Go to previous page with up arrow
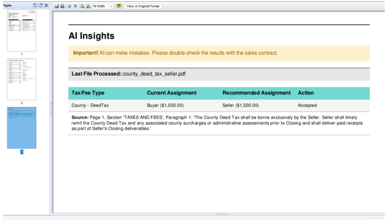 tap(70, 6)
